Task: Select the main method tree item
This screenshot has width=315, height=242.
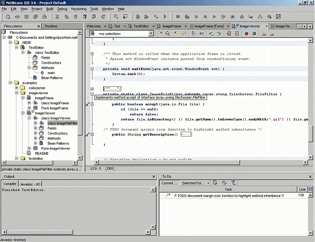Action: (51, 73)
